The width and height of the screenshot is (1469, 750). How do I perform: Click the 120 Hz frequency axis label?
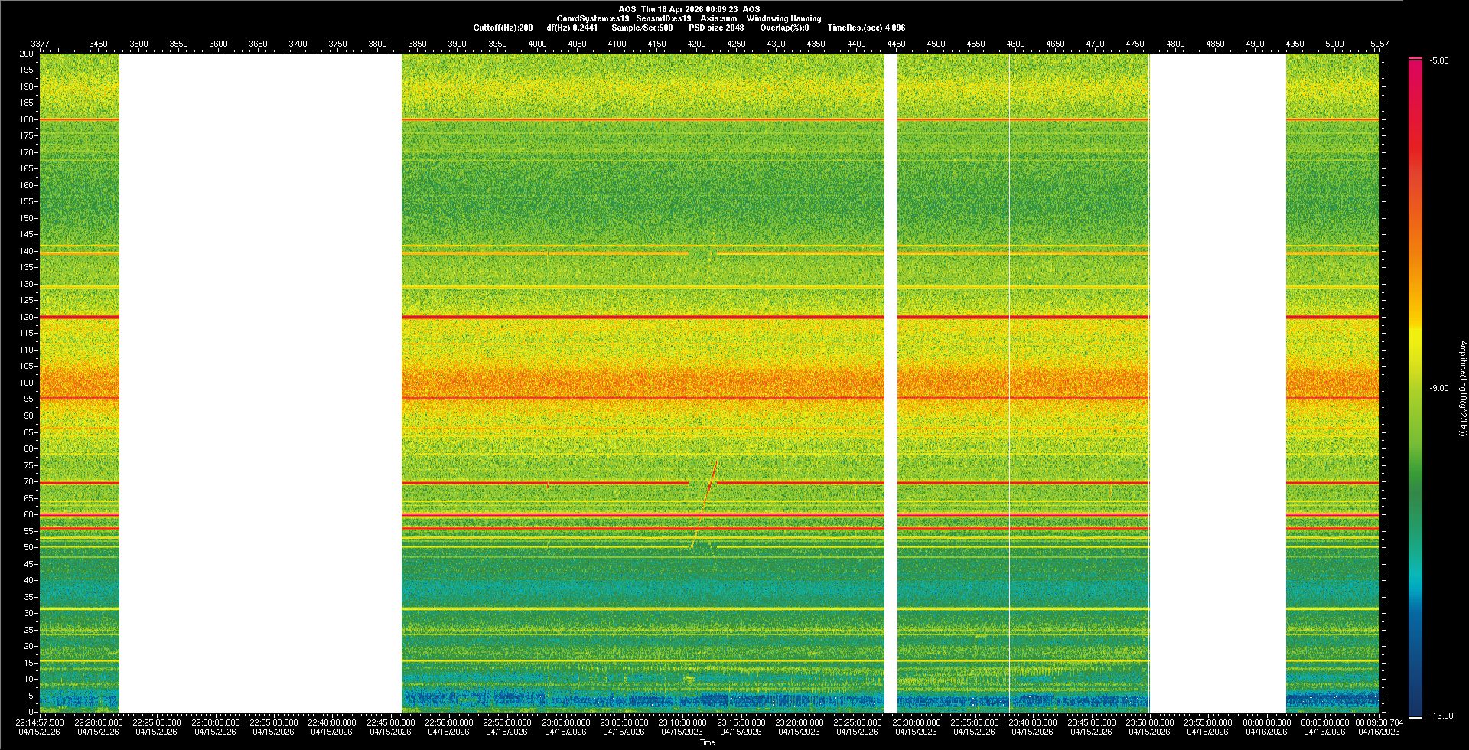[27, 317]
